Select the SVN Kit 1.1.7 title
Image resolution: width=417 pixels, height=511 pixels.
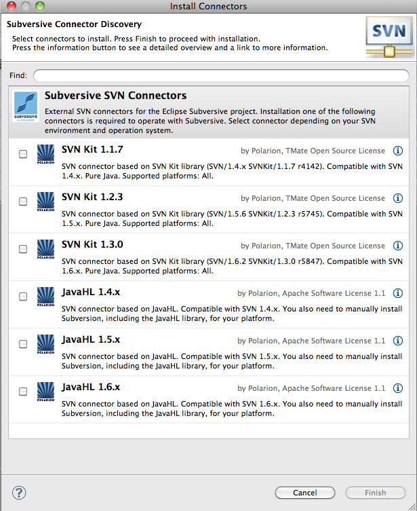pyautogui.click(x=92, y=149)
